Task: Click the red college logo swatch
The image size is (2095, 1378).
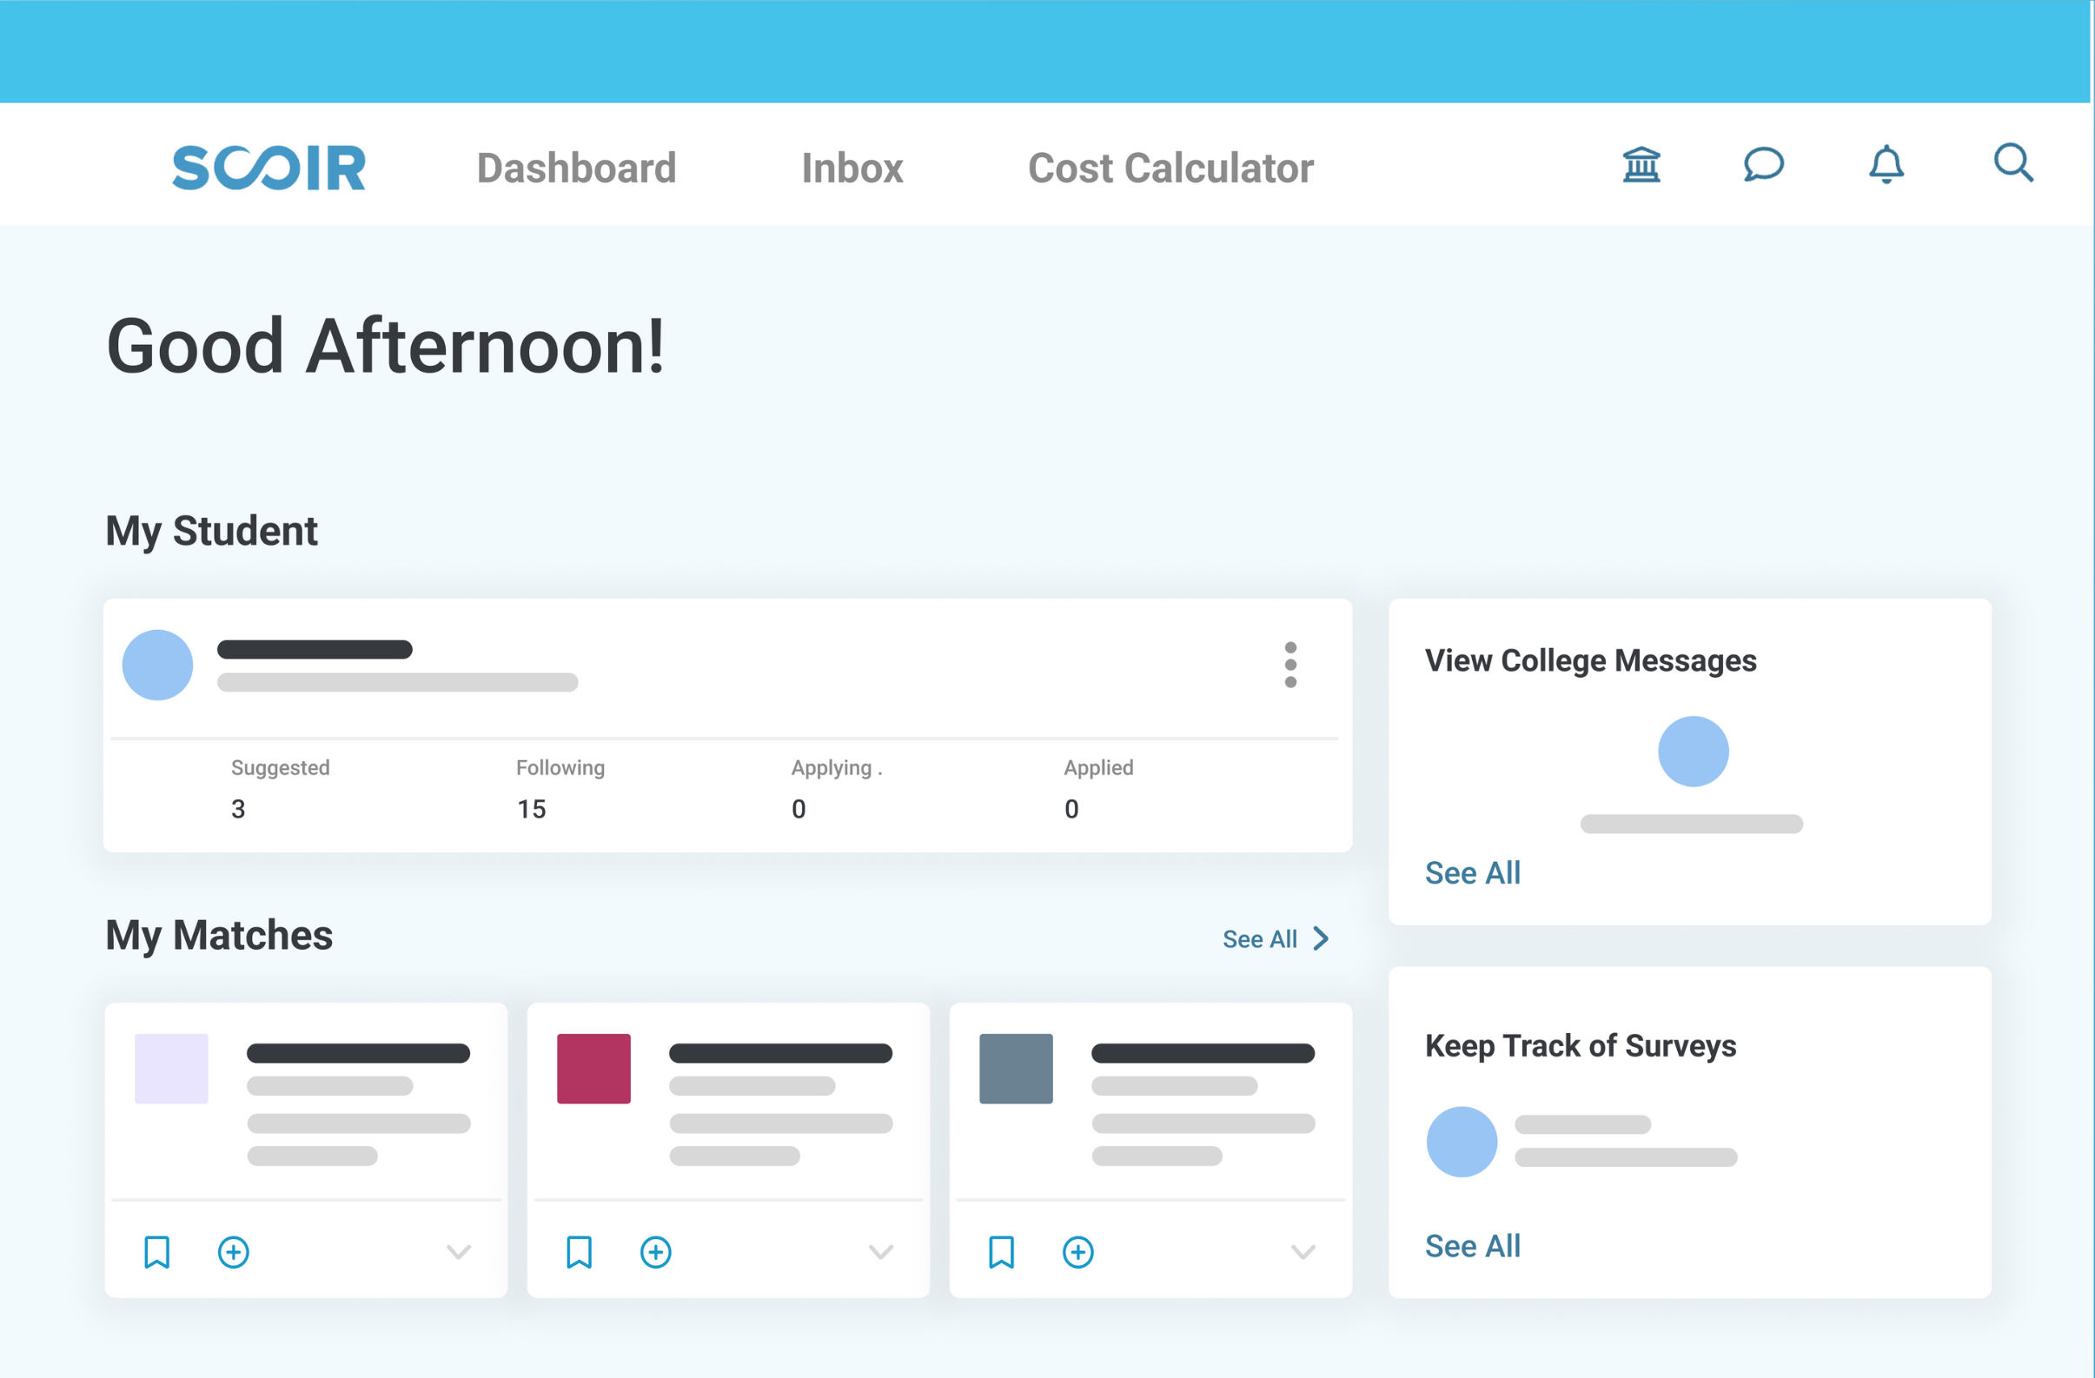Action: [x=593, y=1069]
